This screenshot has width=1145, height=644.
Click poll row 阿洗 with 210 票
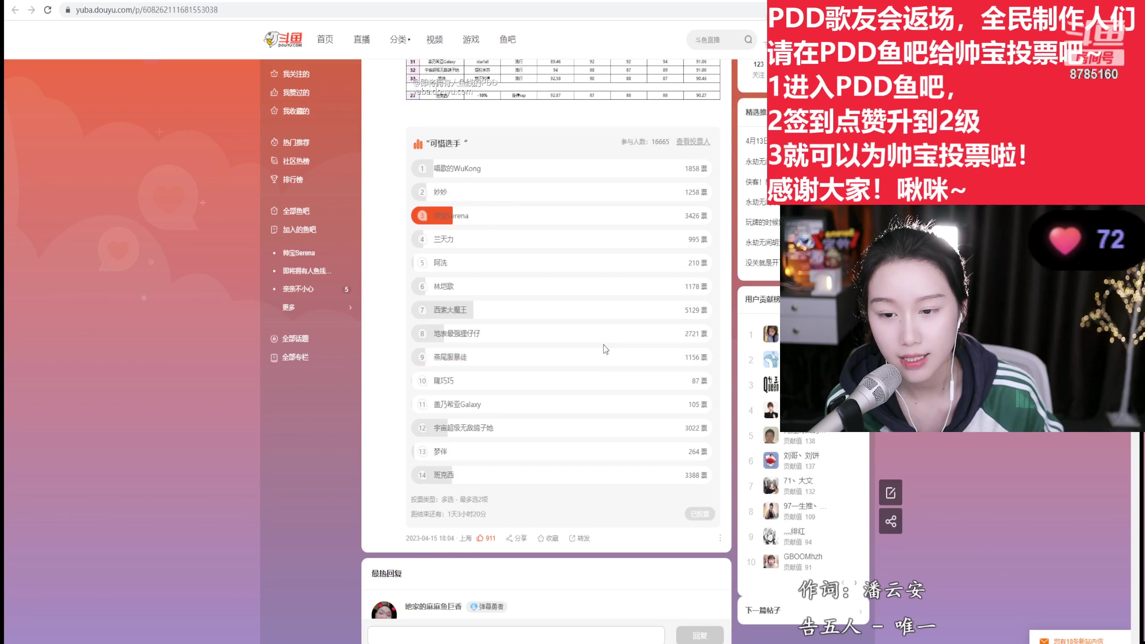coord(561,263)
